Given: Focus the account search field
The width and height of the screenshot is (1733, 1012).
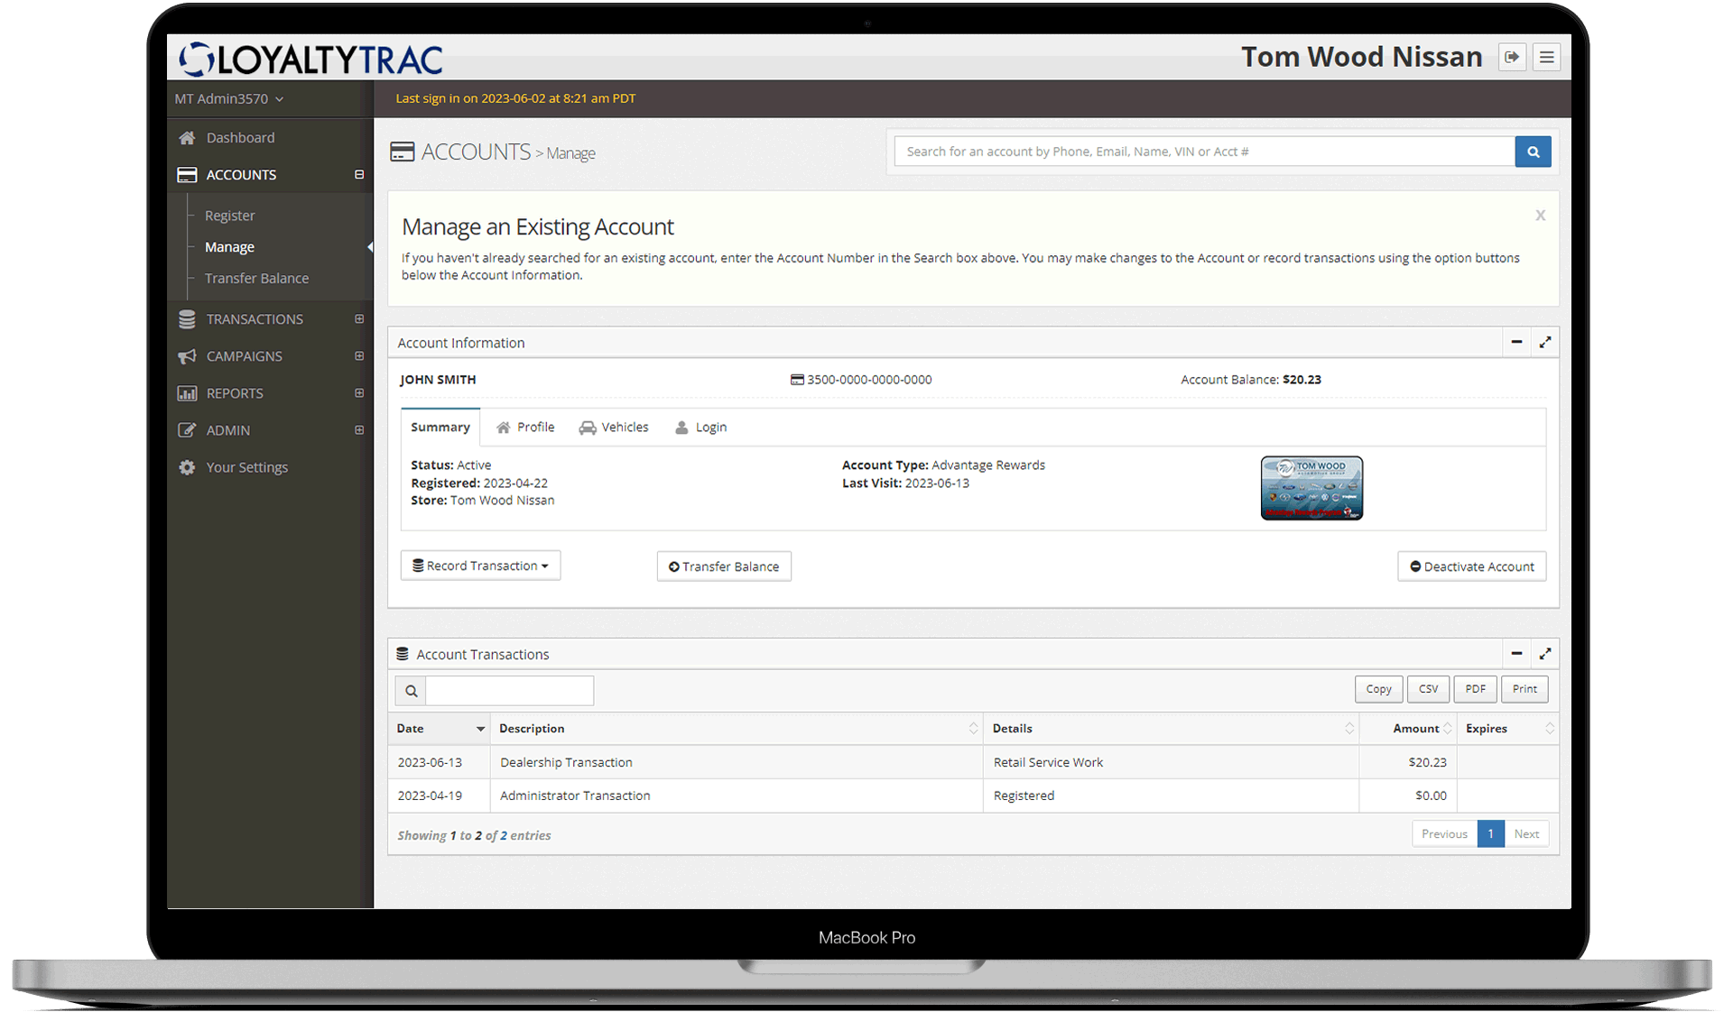Looking at the screenshot, I should pyautogui.click(x=1204, y=152).
